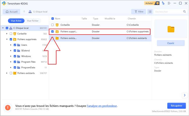Open the Filtre filter options
This screenshot has width=189, height=116.
[x=139, y=12]
